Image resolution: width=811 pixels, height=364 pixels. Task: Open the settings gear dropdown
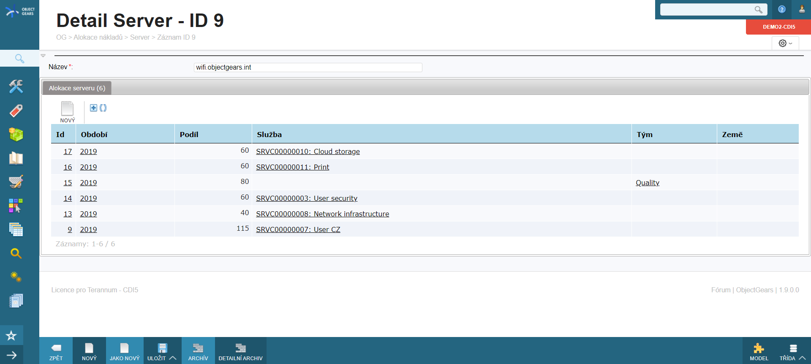coord(785,43)
